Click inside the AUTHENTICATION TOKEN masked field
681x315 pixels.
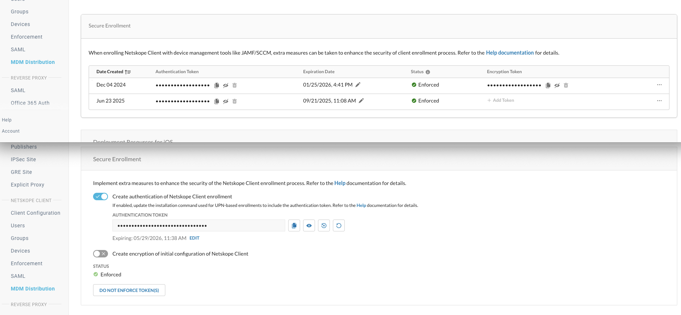point(199,225)
